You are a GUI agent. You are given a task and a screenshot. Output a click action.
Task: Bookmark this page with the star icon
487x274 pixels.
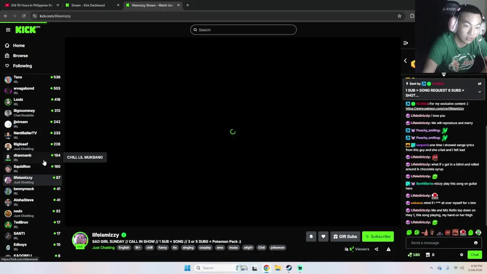(399, 16)
